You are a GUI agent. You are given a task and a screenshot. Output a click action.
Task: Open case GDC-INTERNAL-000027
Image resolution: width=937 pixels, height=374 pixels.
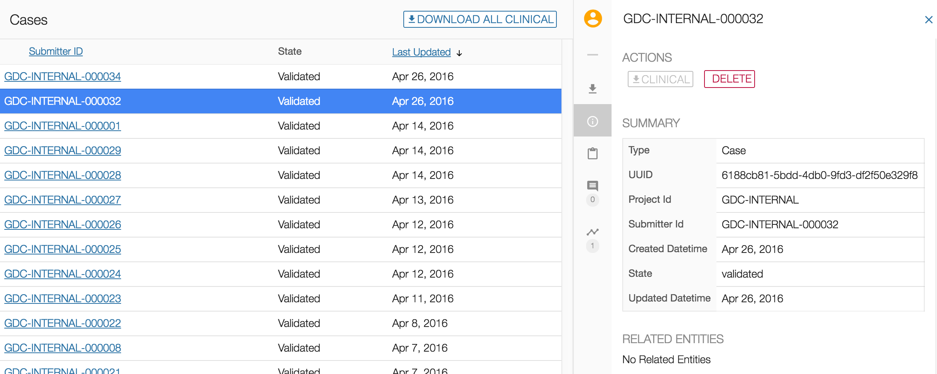(x=62, y=200)
